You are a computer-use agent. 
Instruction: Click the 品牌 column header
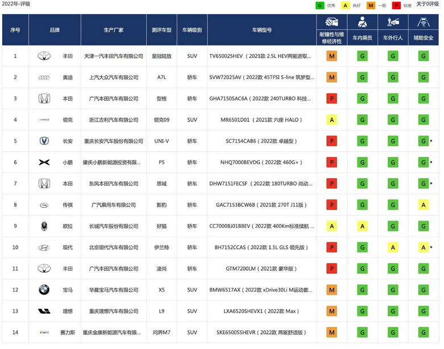55,30
